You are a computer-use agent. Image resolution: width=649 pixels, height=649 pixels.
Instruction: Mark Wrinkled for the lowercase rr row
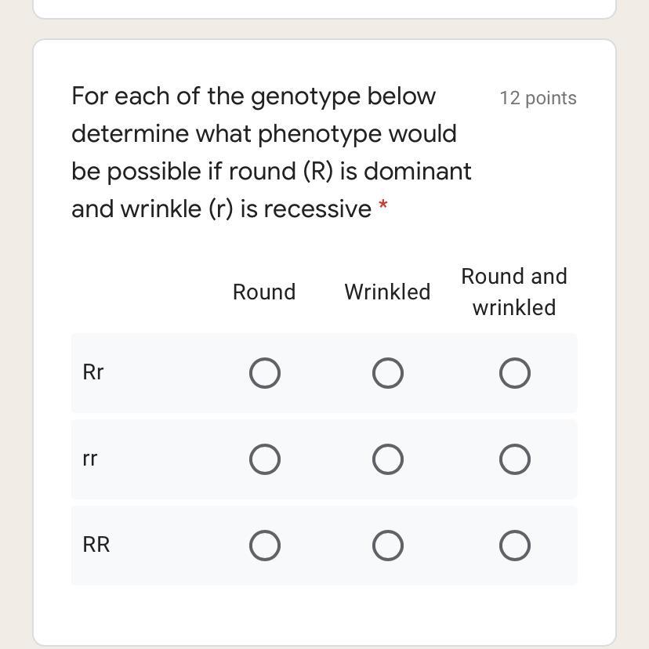(388, 459)
